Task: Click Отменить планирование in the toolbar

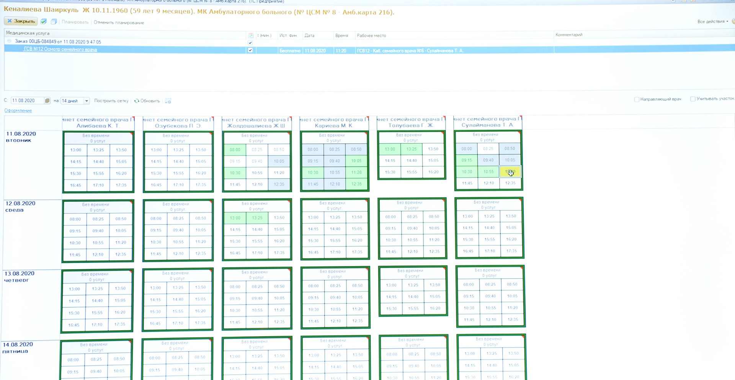Action: tap(119, 23)
